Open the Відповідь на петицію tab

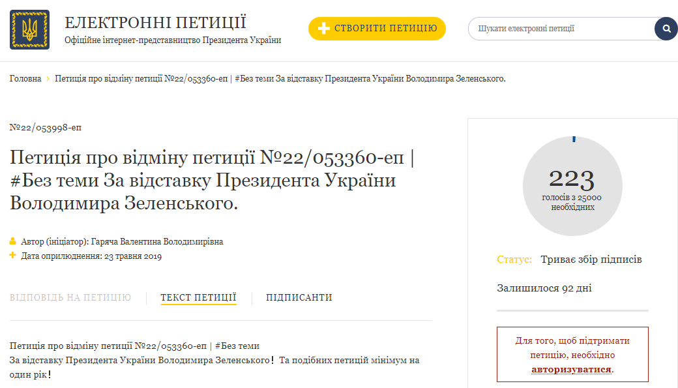[70, 297]
